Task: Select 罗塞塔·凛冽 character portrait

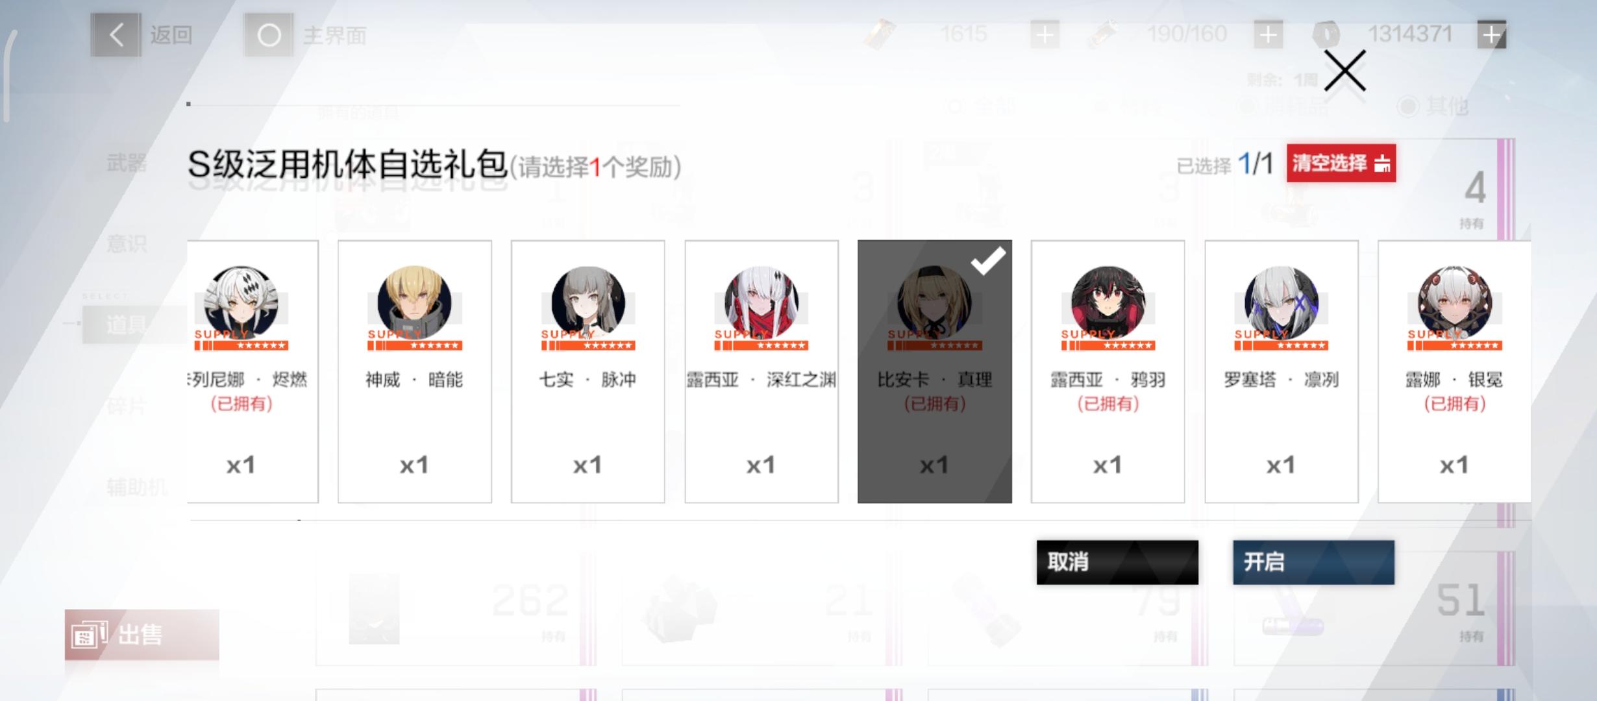Action: (1281, 302)
